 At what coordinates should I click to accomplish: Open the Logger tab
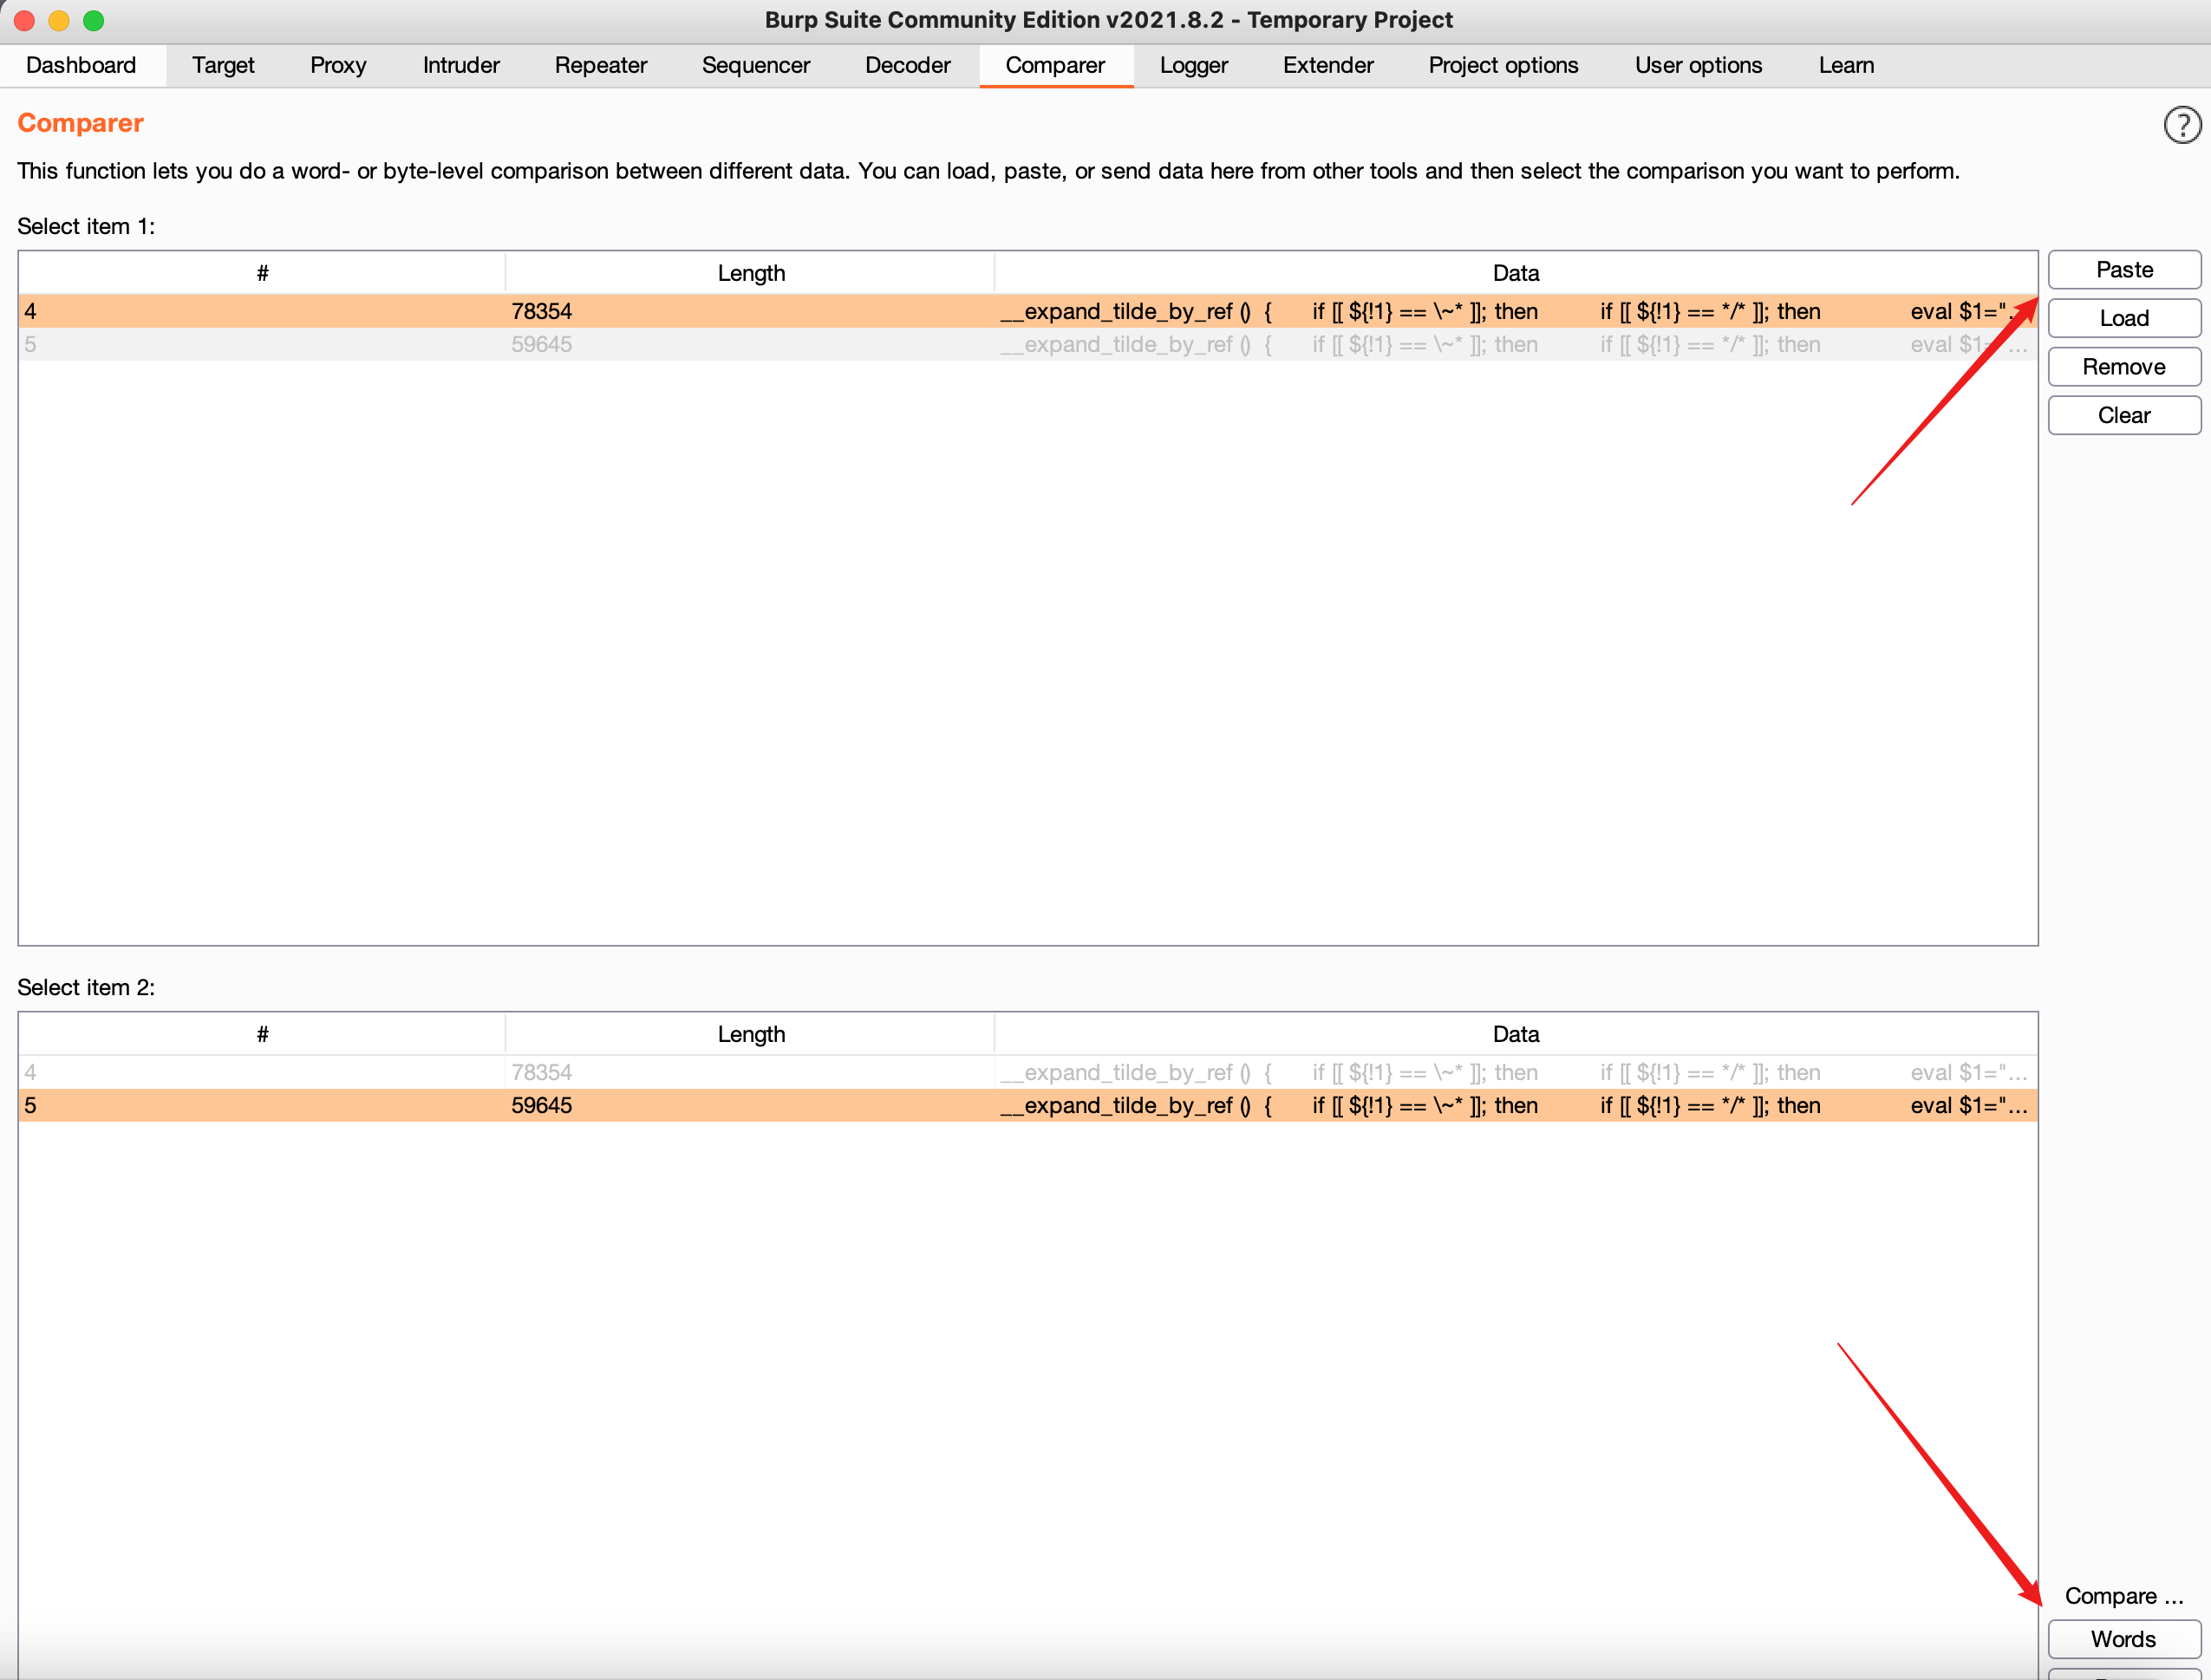[x=1194, y=65]
